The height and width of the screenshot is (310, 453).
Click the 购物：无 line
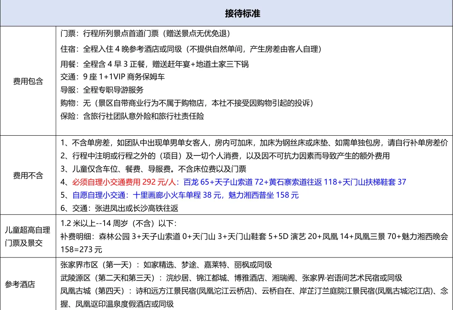(x=187, y=102)
